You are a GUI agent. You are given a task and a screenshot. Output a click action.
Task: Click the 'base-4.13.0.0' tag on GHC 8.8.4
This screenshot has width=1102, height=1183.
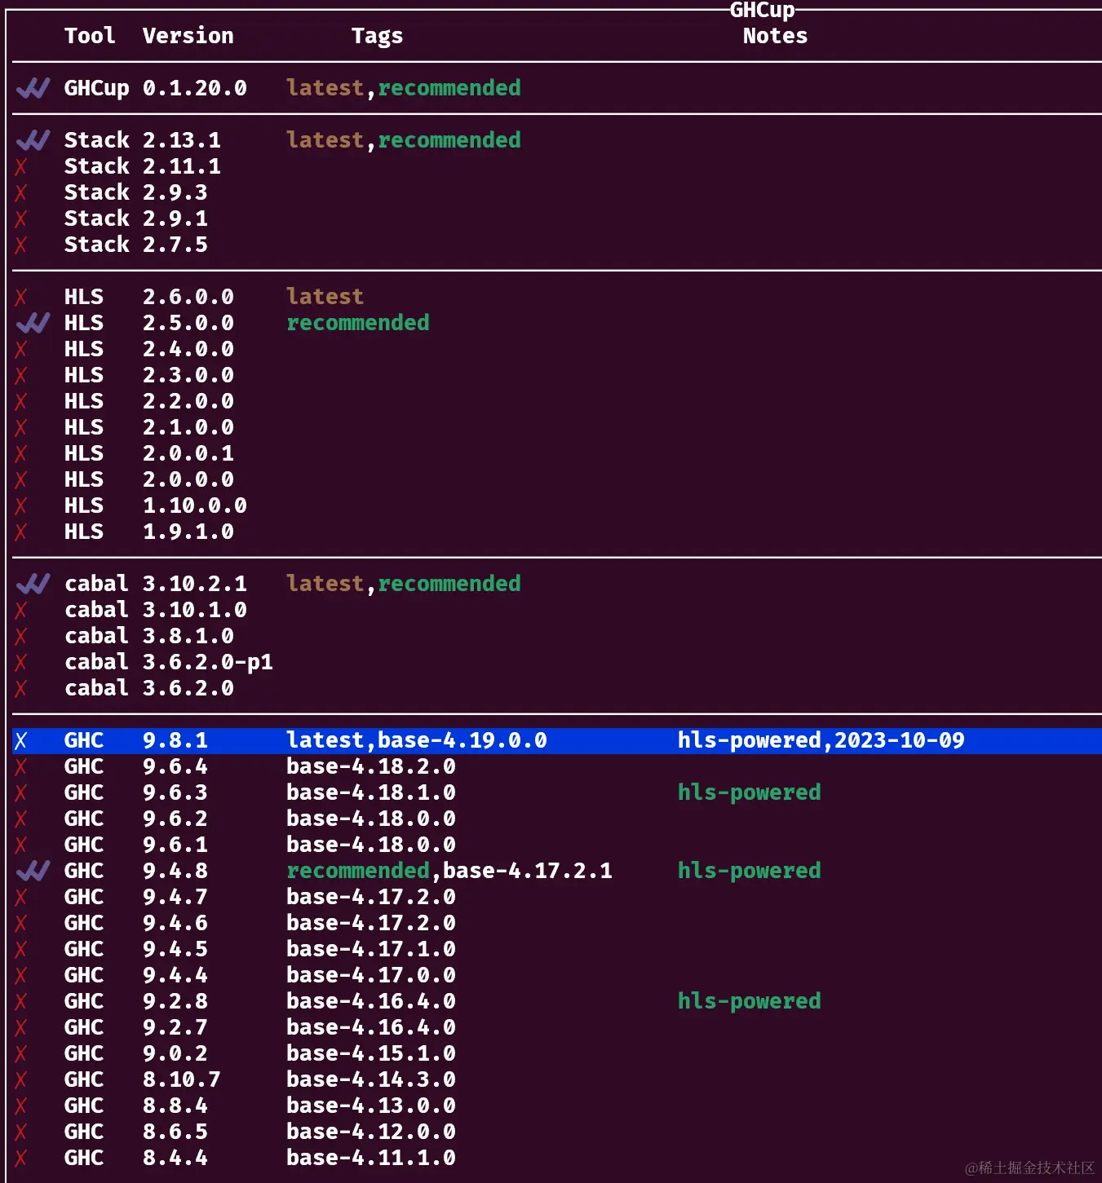tap(371, 1106)
